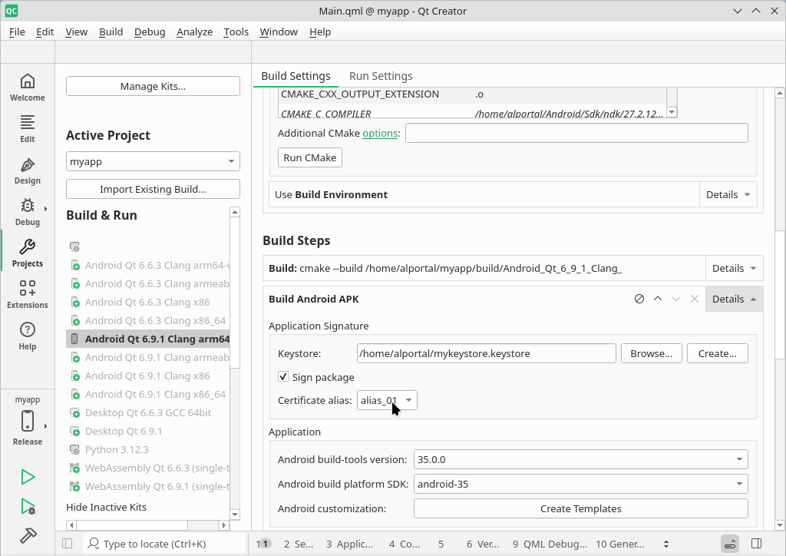This screenshot has width=786, height=556.
Task: Click the Python 3.12.3 kit icon
Action: click(74, 450)
